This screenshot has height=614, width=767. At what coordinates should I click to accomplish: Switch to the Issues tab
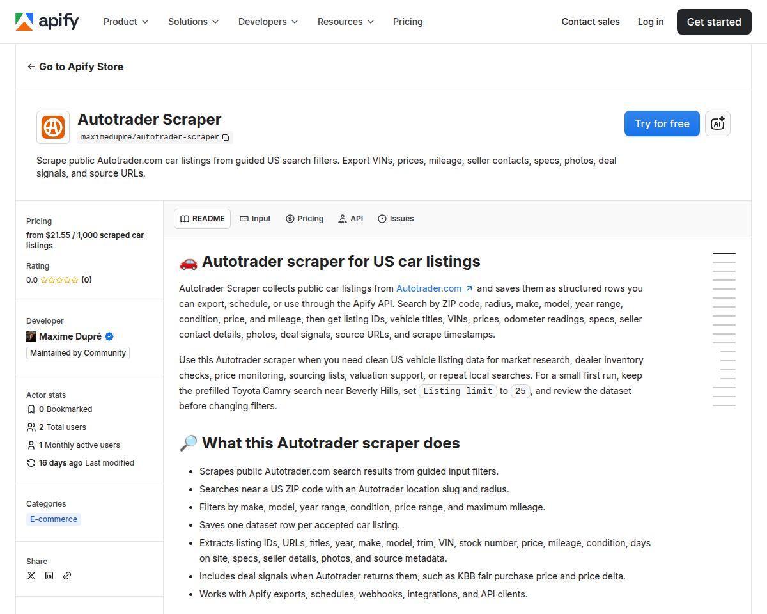click(x=396, y=219)
